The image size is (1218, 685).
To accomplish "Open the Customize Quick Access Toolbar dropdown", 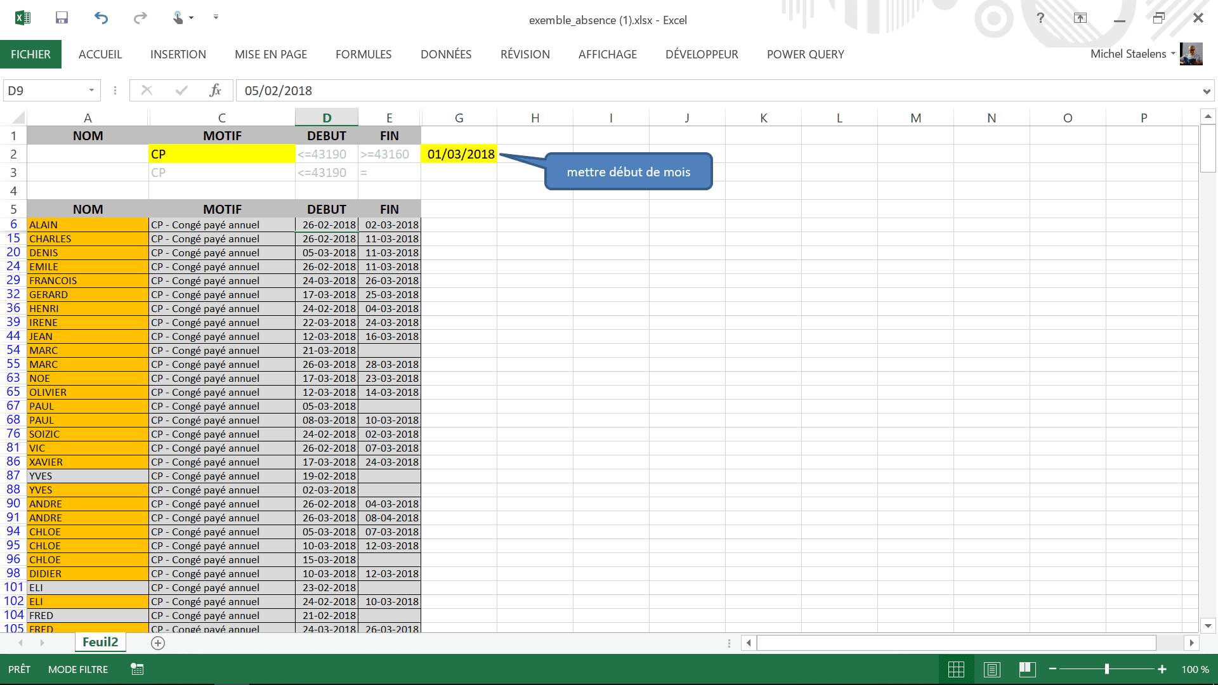I will tap(216, 17).
